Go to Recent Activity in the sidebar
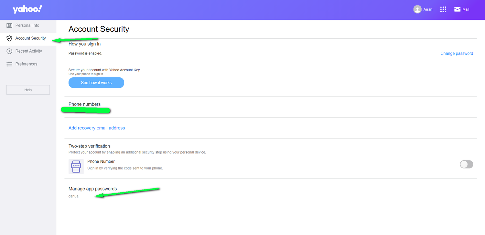Viewport: 485px width, 235px height. [28, 51]
